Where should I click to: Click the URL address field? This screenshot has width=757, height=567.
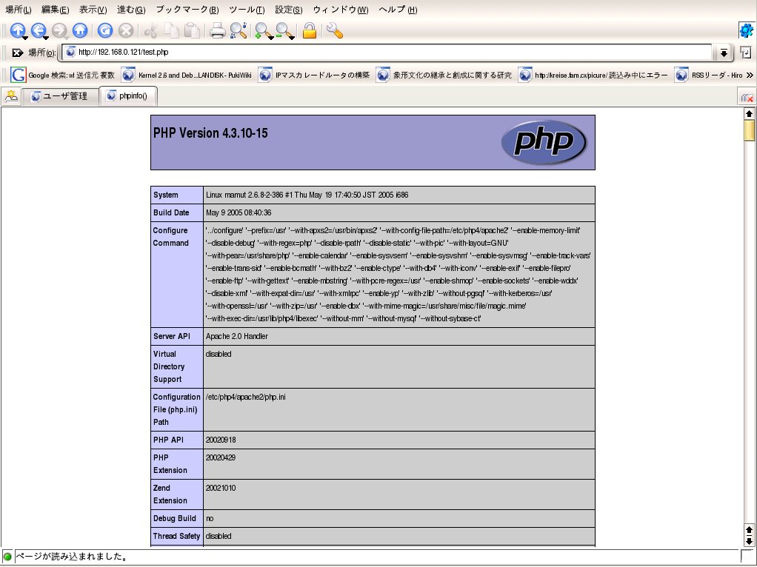coord(393,53)
